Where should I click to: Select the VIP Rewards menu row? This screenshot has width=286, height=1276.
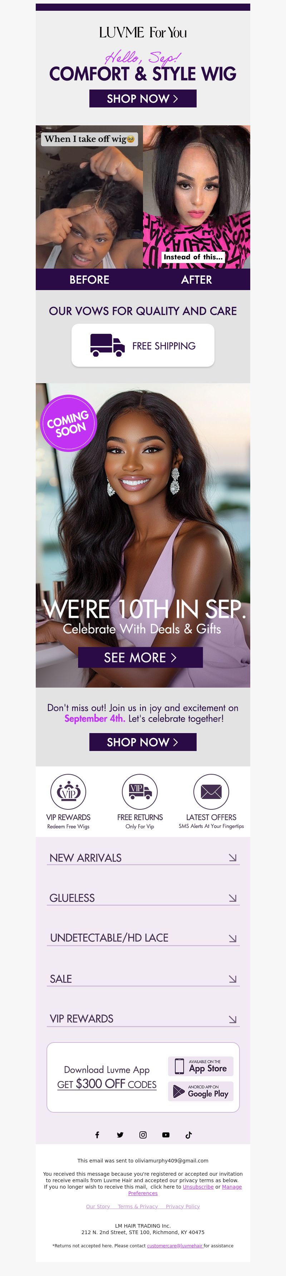(x=143, y=1019)
